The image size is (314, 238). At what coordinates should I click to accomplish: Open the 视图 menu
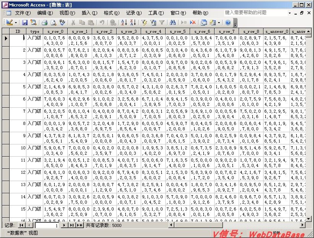click(x=67, y=13)
